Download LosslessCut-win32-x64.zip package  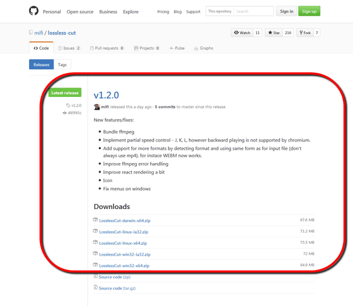124,266
